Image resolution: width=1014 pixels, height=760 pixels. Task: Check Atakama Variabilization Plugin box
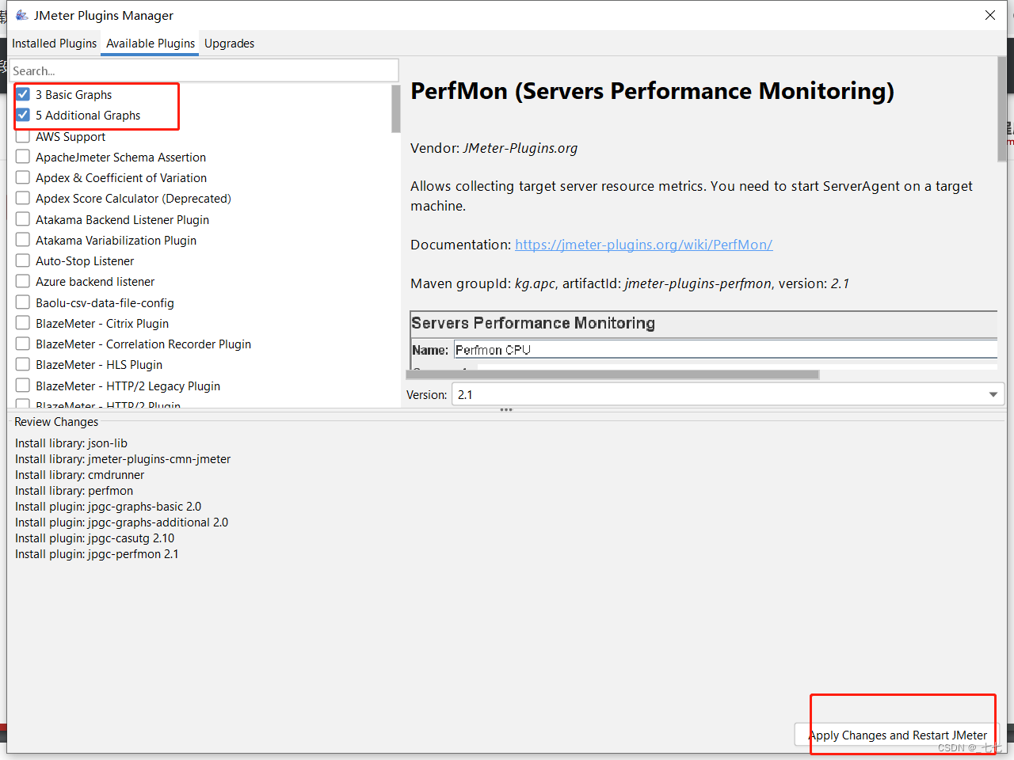point(23,240)
